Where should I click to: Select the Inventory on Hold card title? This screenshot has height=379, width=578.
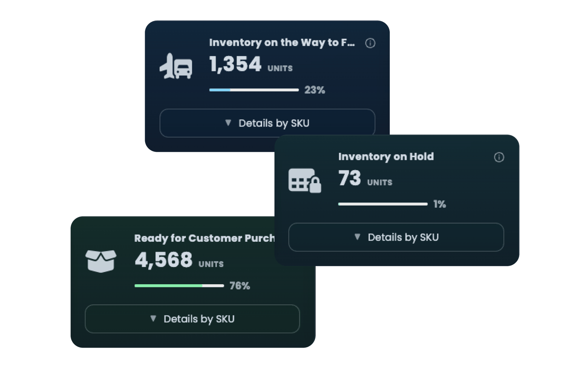coord(386,157)
